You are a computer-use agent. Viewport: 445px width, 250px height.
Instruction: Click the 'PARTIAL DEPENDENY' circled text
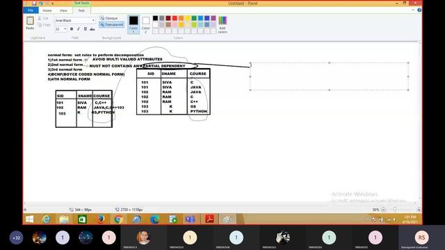pyautogui.click(x=164, y=66)
